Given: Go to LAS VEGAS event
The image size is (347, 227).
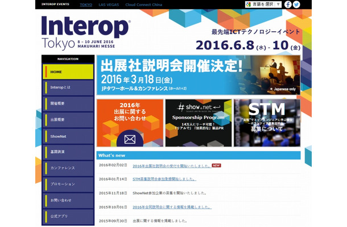Looking at the screenshot, I should click(x=109, y=5).
